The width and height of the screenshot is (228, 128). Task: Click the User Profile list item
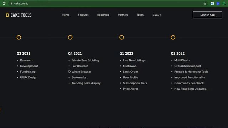pyautogui.click(x=130, y=78)
